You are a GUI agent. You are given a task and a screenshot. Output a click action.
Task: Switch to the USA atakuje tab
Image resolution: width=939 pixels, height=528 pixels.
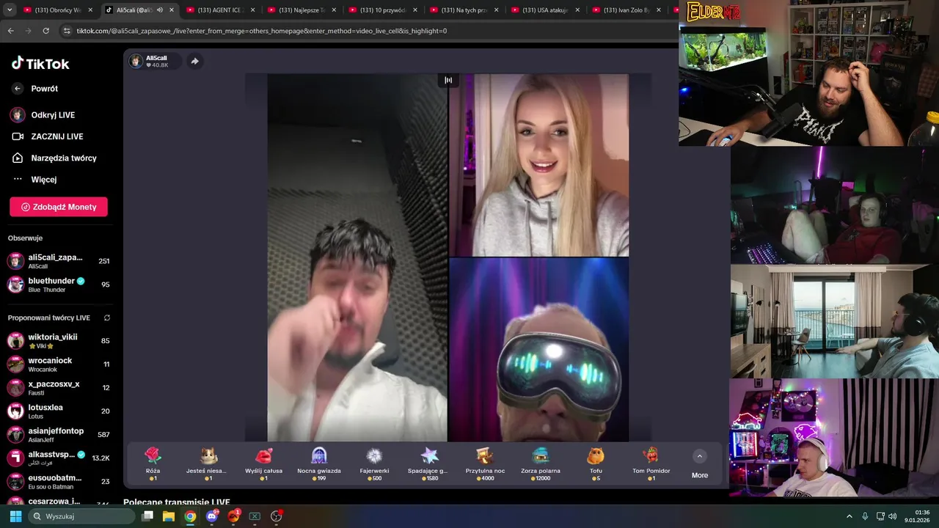546,10
